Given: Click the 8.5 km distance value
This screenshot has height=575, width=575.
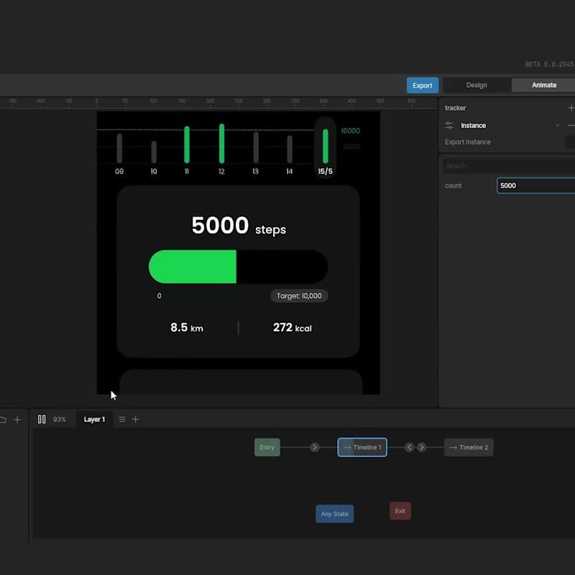Looking at the screenshot, I should pos(187,328).
